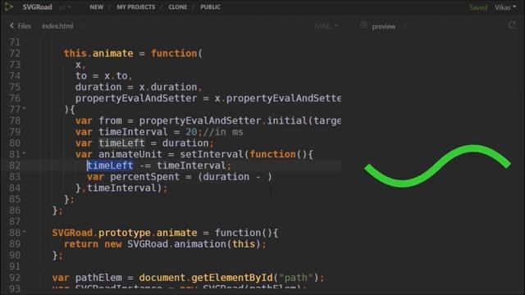Click 'getElementById' on line 92
This screenshot has height=295, width=525.
pos(232,278)
